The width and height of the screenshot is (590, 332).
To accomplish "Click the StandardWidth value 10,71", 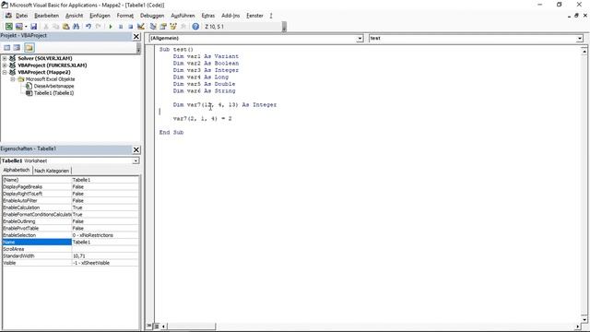I will [x=105, y=256].
